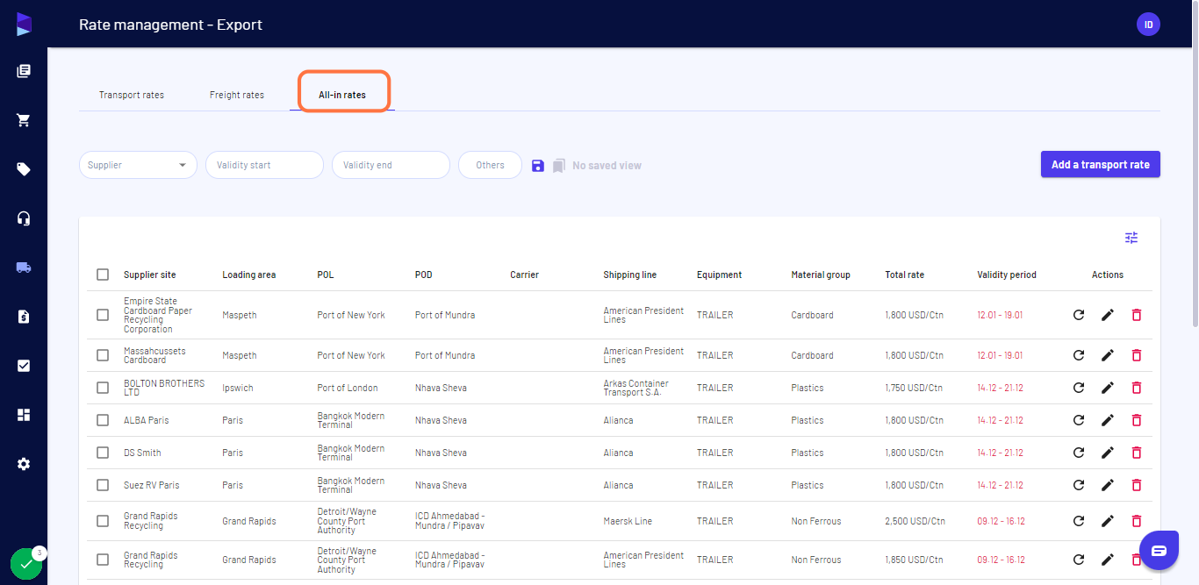Viewport: 1199px width, 585px height.
Task: Click the 1,750 USD/Ctn rate cell
Action: (x=914, y=388)
